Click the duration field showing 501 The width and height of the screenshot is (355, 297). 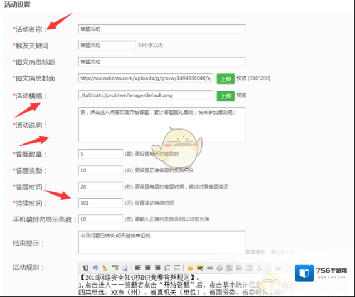[101, 203]
